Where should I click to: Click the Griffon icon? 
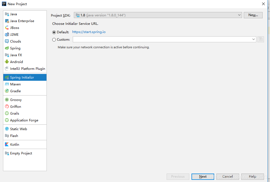(7, 106)
